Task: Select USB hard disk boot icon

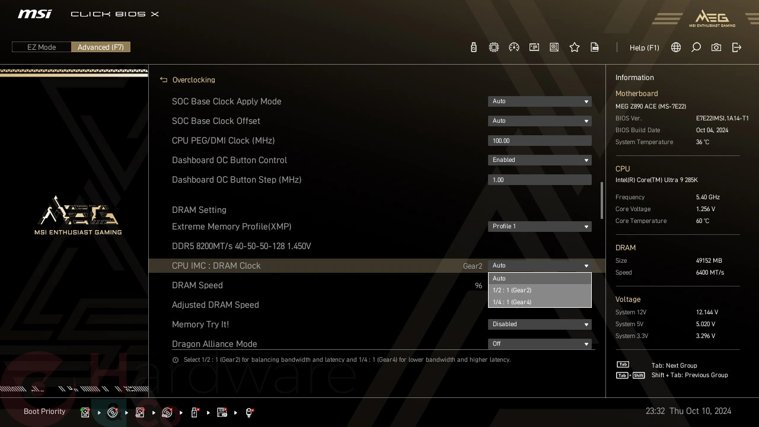Action: click(140, 412)
